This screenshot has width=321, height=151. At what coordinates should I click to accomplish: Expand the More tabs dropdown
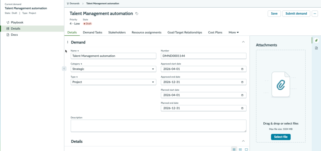234,32
